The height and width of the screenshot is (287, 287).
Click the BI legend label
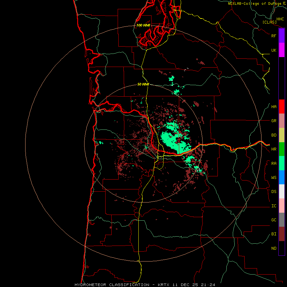(x=274, y=234)
